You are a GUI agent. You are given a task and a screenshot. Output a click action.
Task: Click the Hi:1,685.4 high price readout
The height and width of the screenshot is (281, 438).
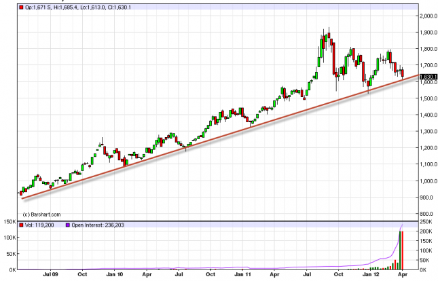pyautogui.click(x=66, y=7)
